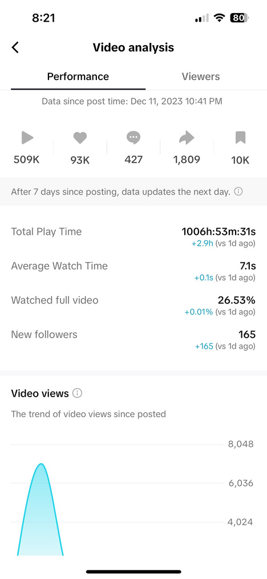Select the Total Play Time row
The image size is (267, 579).
click(x=133, y=237)
